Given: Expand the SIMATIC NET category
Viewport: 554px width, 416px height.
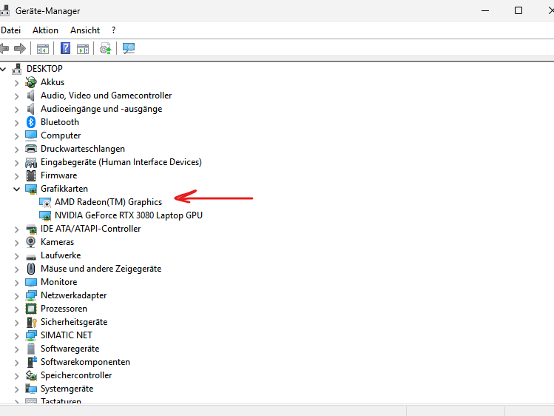Looking at the screenshot, I should click(16, 336).
